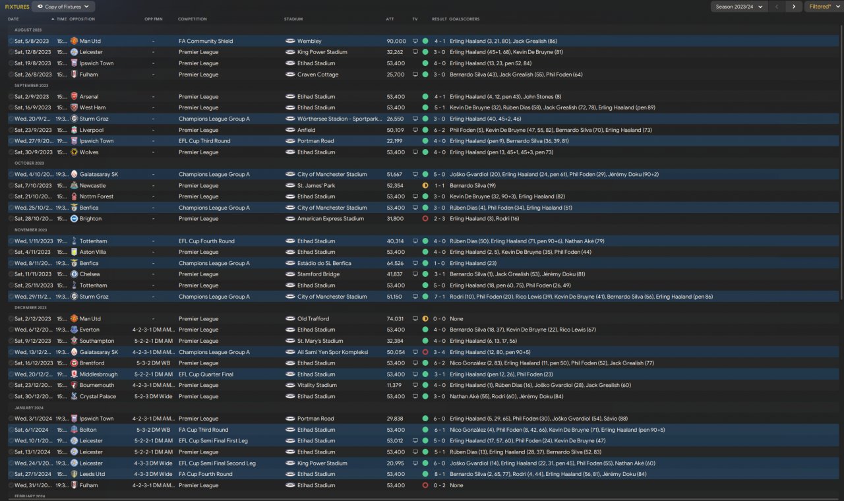Click the TV icon on the Craven Cottage row
This screenshot has width=844, height=501.
point(415,74)
